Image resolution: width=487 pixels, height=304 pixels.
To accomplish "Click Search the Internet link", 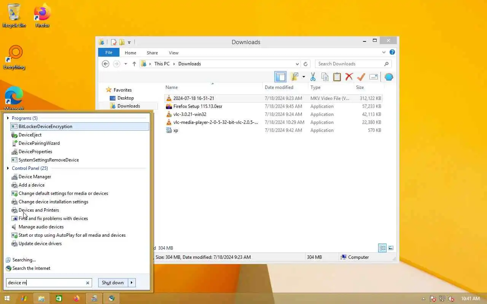I will [x=31, y=268].
